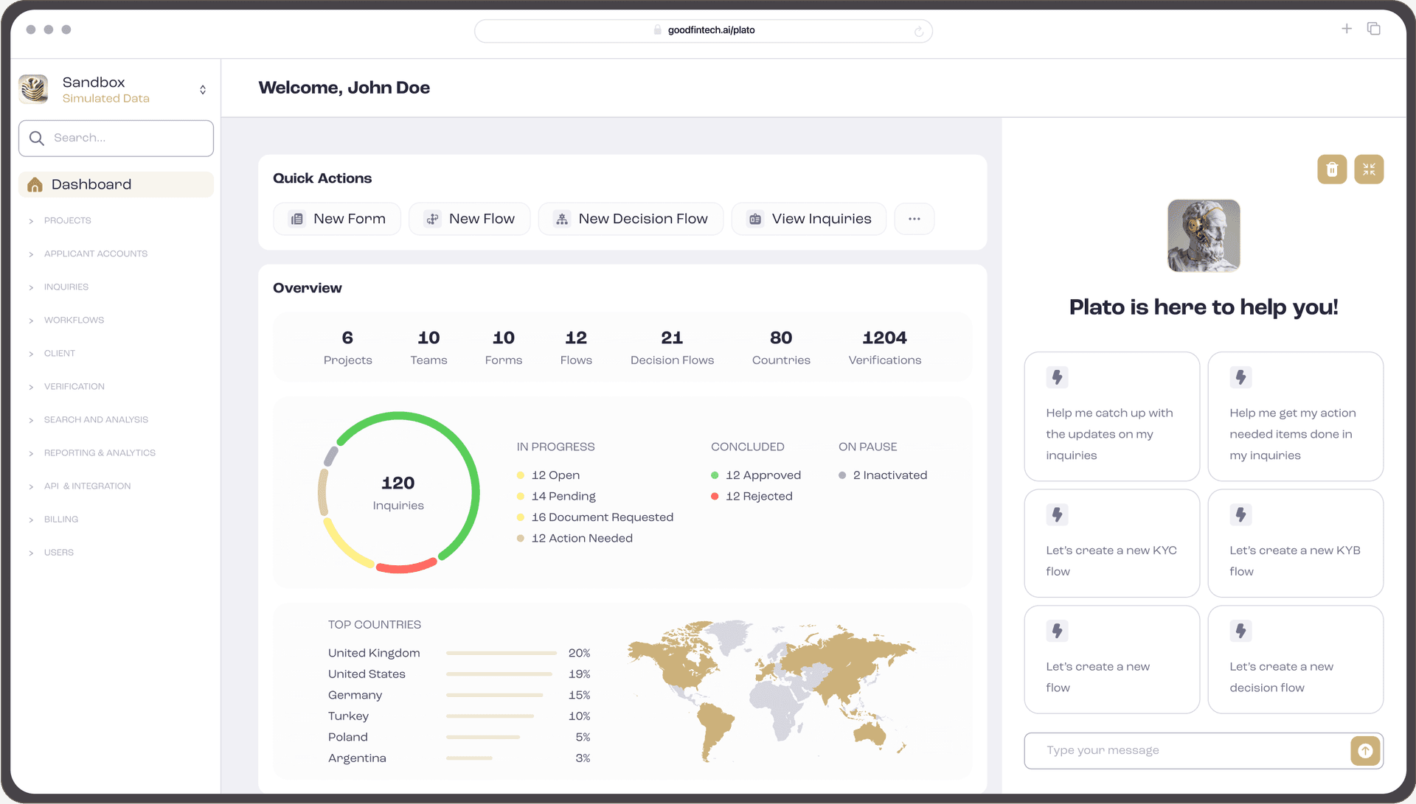Click the New Decision Flow button
Screen dimensions: 1416x804
(631, 219)
